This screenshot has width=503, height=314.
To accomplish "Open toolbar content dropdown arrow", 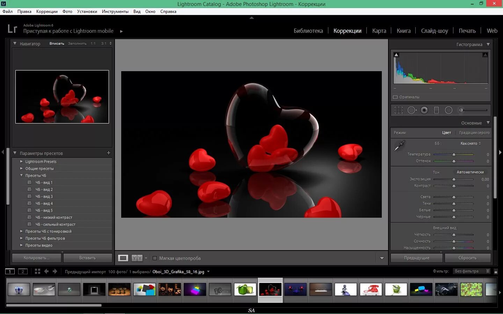I will pyautogui.click(x=382, y=258).
